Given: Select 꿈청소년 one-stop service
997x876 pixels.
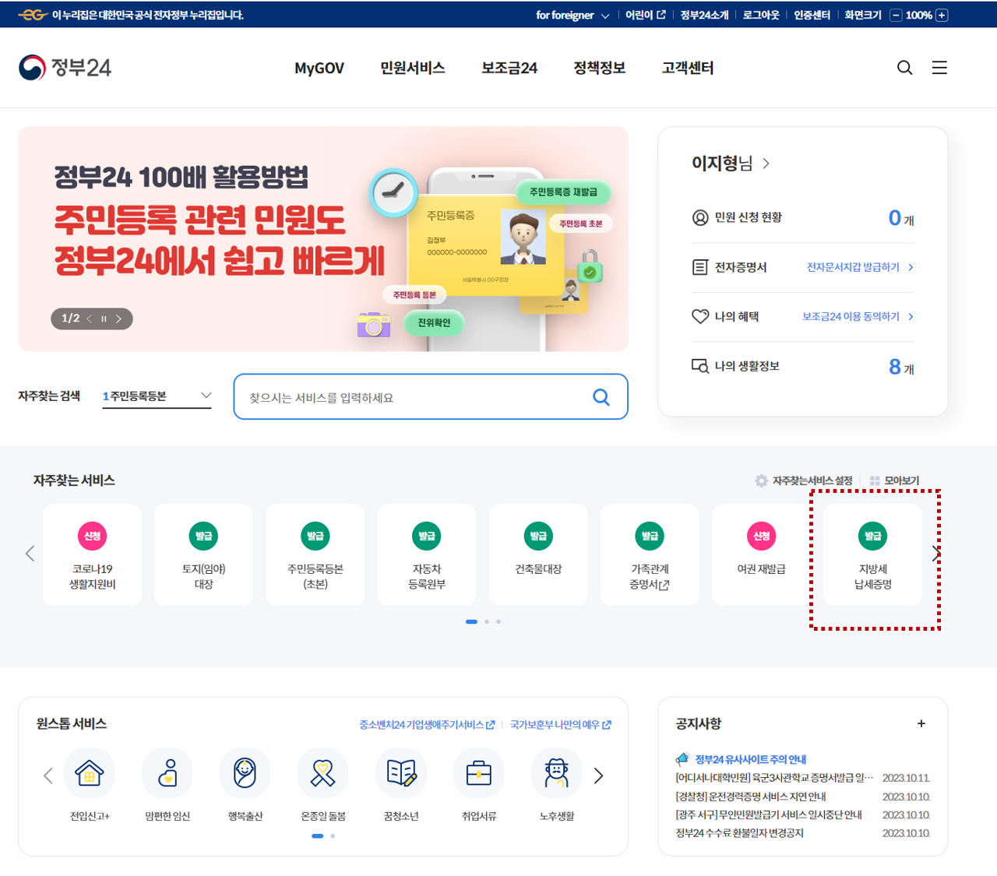Looking at the screenshot, I should click(401, 785).
